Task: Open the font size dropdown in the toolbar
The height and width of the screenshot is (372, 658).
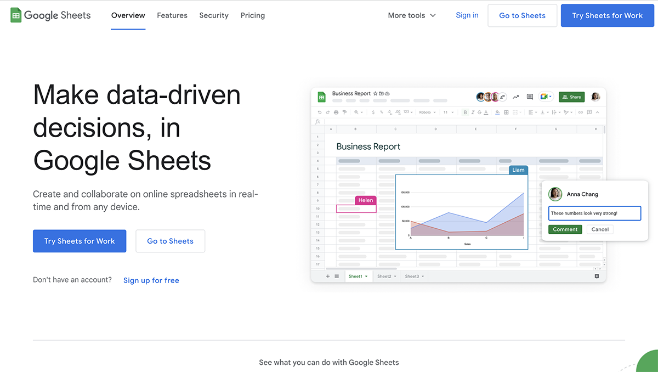Action: point(449,111)
